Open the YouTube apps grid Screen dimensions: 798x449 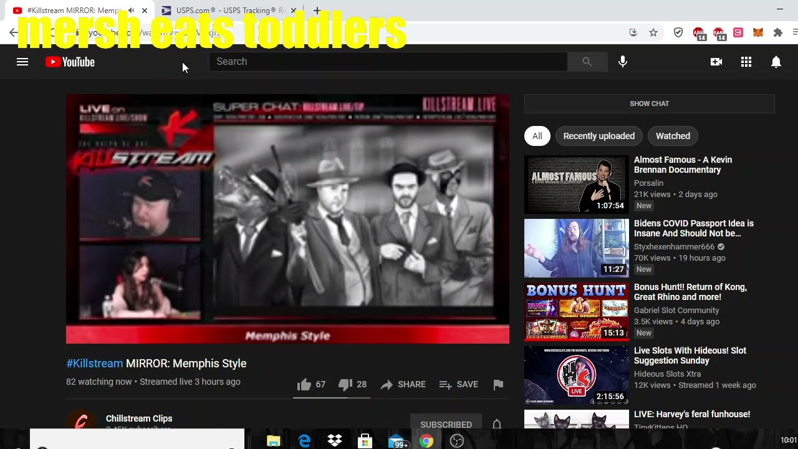click(x=746, y=62)
